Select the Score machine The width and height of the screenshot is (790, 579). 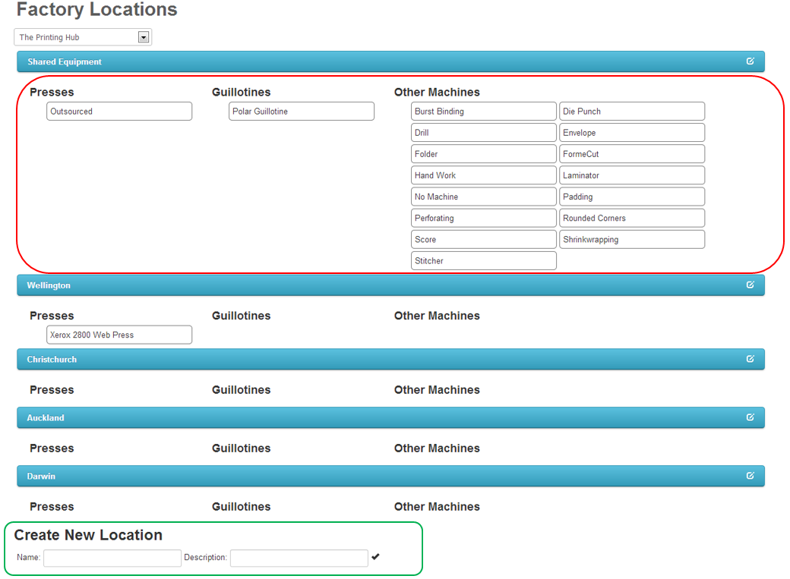(484, 240)
